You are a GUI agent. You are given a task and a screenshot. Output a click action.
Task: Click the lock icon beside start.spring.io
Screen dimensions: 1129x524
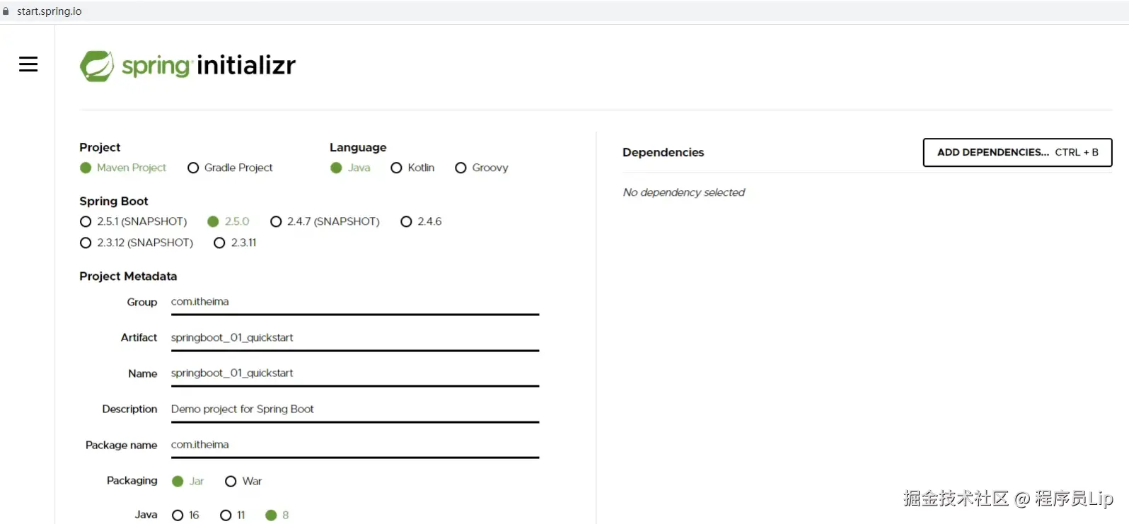[x=6, y=11]
